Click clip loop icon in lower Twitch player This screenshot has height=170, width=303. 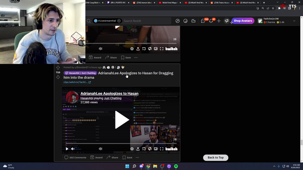pos(150,149)
